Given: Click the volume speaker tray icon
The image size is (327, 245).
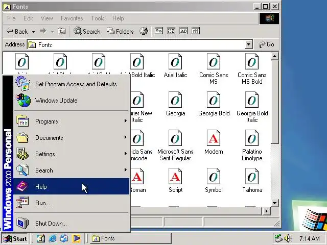Looking at the screenshot, I should tap(288, 238).
